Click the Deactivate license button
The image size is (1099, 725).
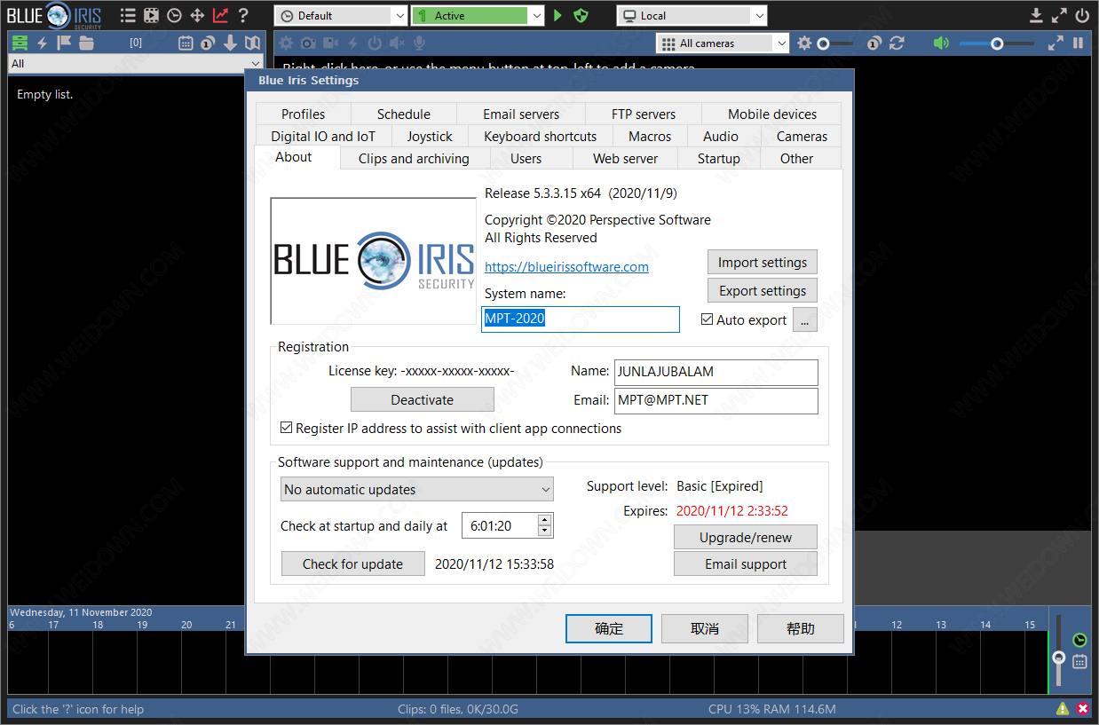[423, 399]
